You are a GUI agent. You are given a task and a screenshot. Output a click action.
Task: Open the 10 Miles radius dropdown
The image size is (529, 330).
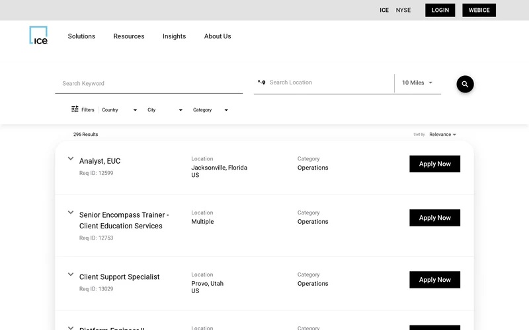417,83
